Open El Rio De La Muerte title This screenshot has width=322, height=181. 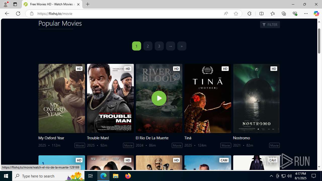point(152,138)
